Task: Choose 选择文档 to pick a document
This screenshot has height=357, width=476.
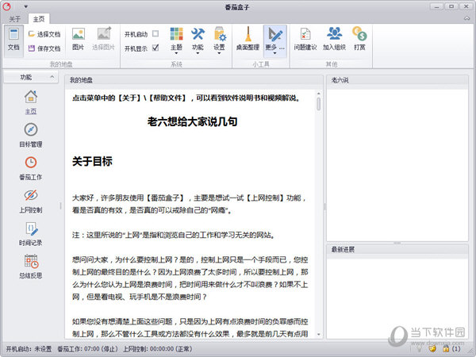Action: (x=44, y=34)
